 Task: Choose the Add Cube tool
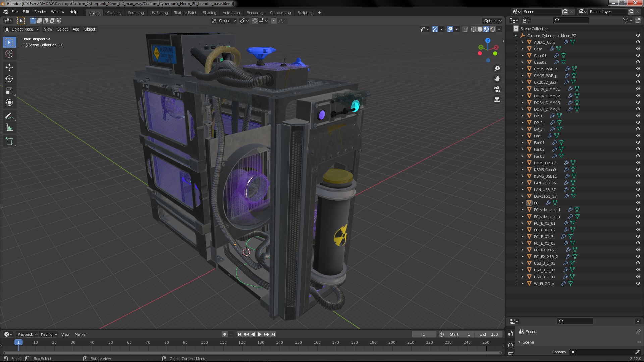9,141
